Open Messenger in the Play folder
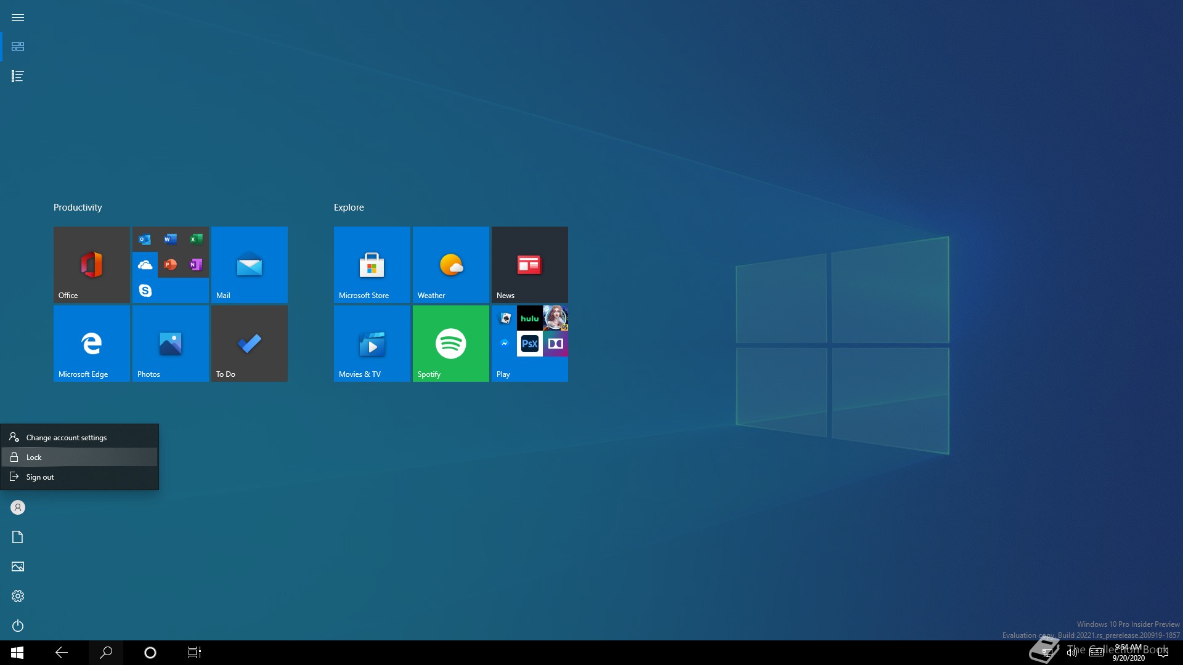Screen dimensions: 1183x665 click(x=505, y=344)
